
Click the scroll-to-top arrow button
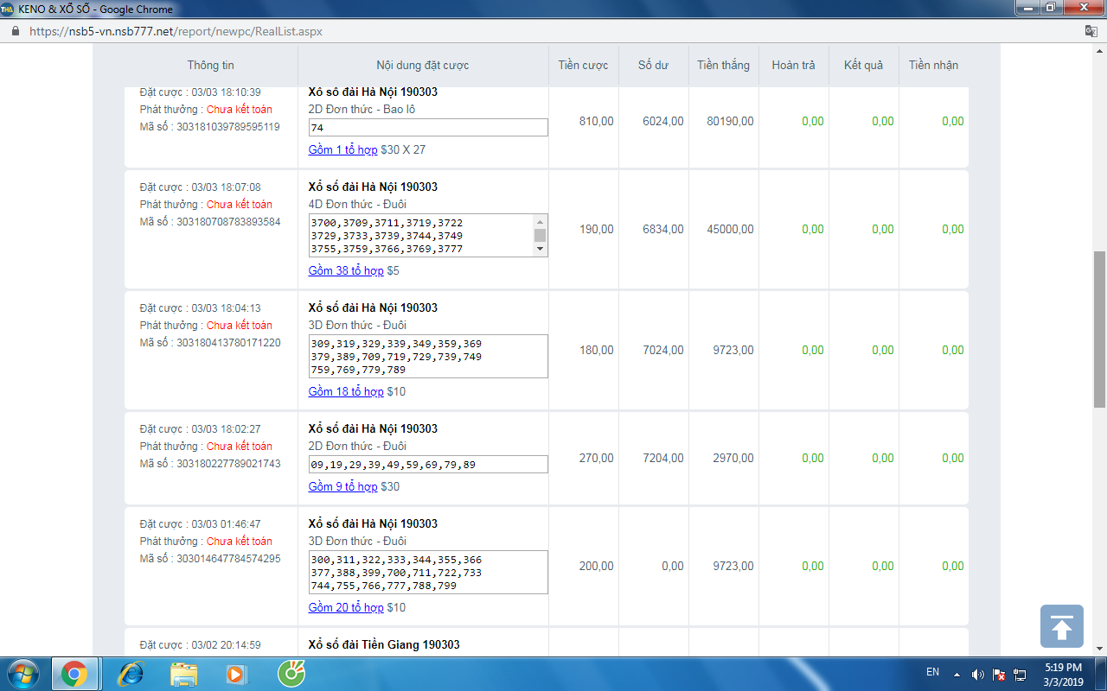tap(1061, 626)
